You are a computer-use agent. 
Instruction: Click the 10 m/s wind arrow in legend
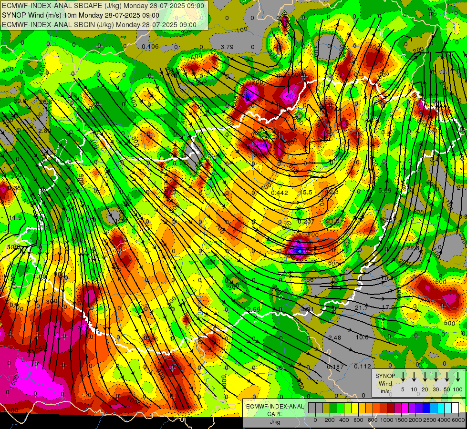click(414, 377)
